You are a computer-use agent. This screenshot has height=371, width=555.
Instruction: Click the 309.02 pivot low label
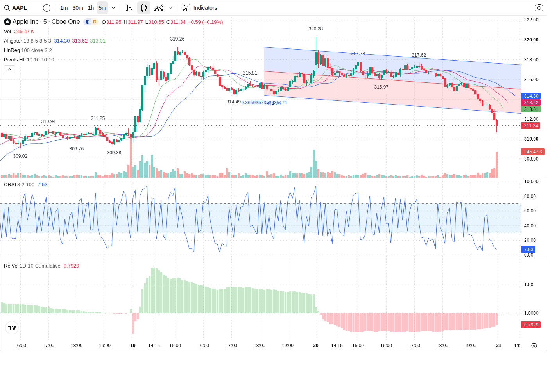click(x=20, y=156)
